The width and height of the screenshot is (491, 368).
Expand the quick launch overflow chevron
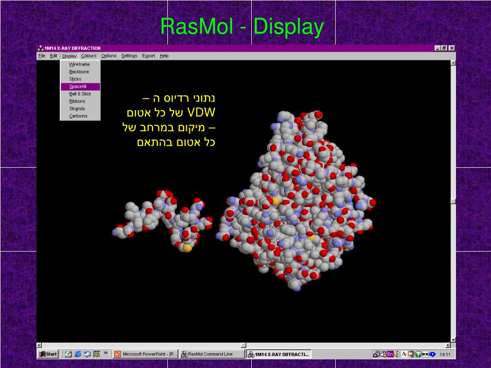pyautogui.click(x=105, y=353)
